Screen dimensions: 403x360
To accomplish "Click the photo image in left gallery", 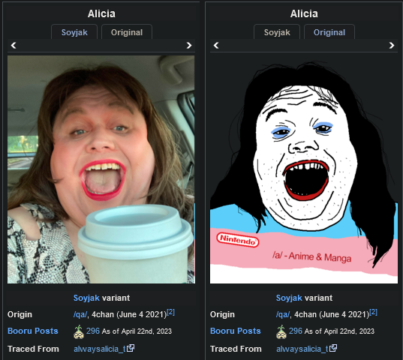I will coord(101,169).
